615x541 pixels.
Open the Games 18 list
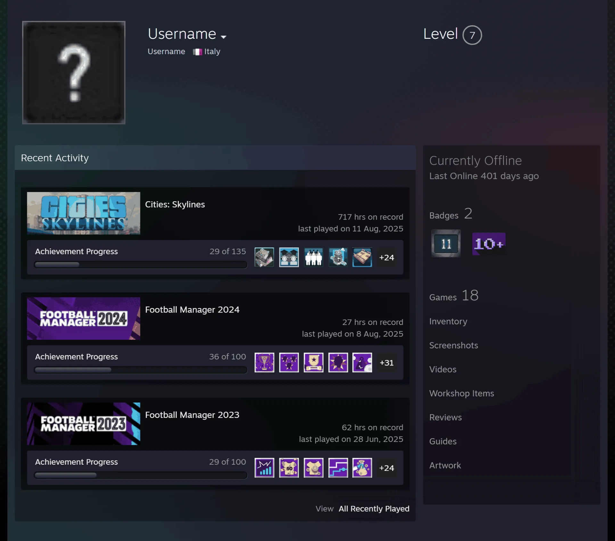click(454, 295)
